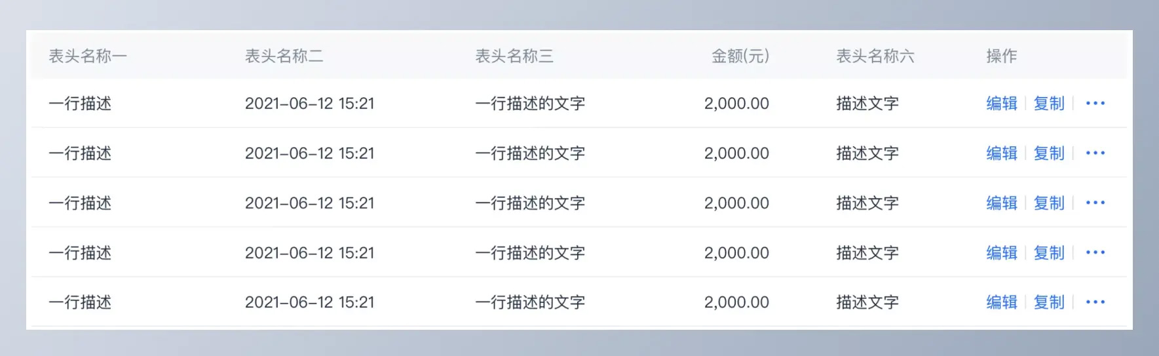
Task: Open the more-actions ellipsis in third row
Action: pos(1095,203)
